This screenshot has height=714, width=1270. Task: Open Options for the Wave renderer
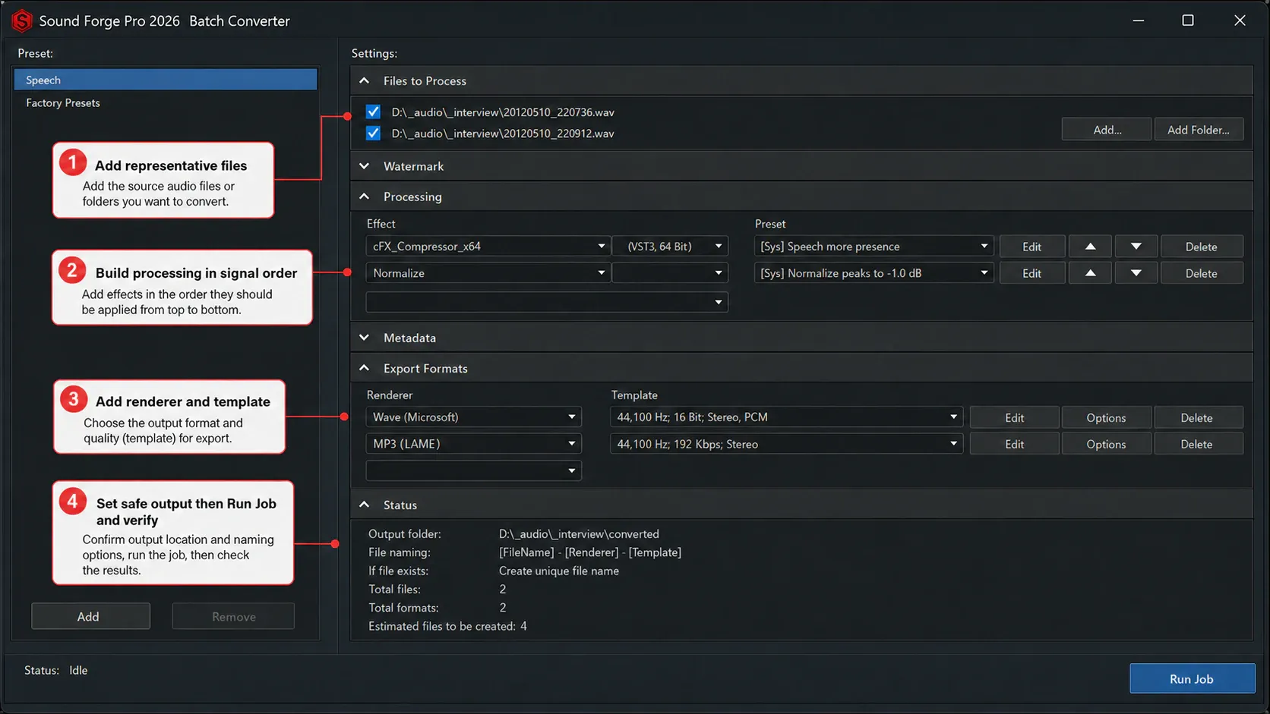click(x=1106, y=418)
